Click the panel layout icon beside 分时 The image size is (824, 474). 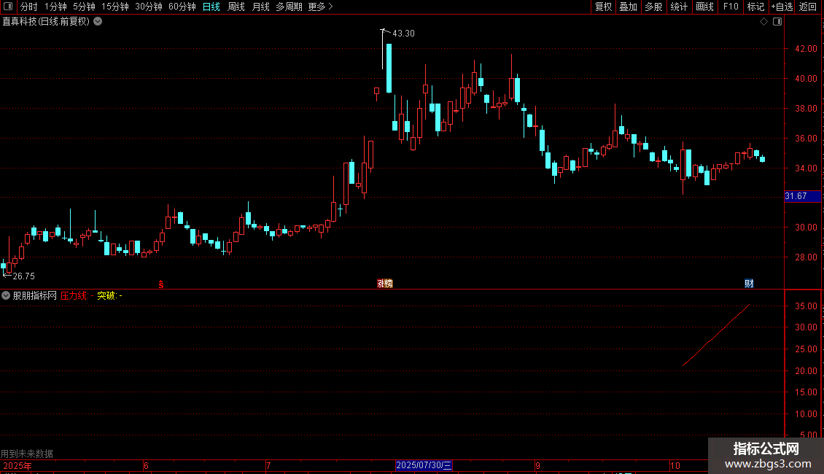[8, 7]
